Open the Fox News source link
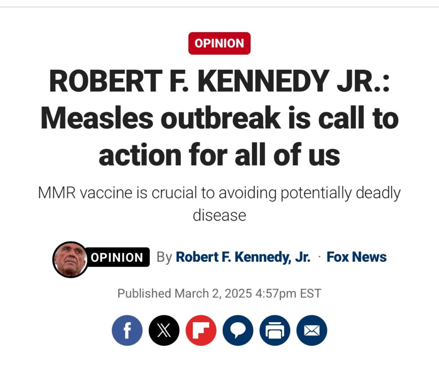This screenshot has width=439, height=368. point(356,257)
